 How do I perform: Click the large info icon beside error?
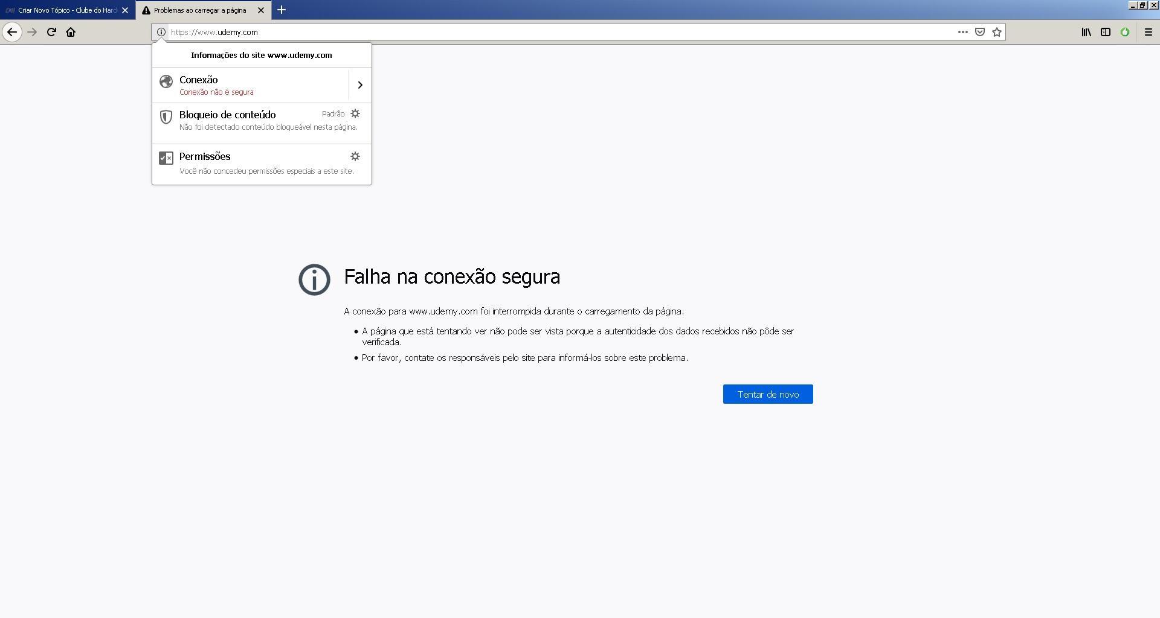pos(314,279)
